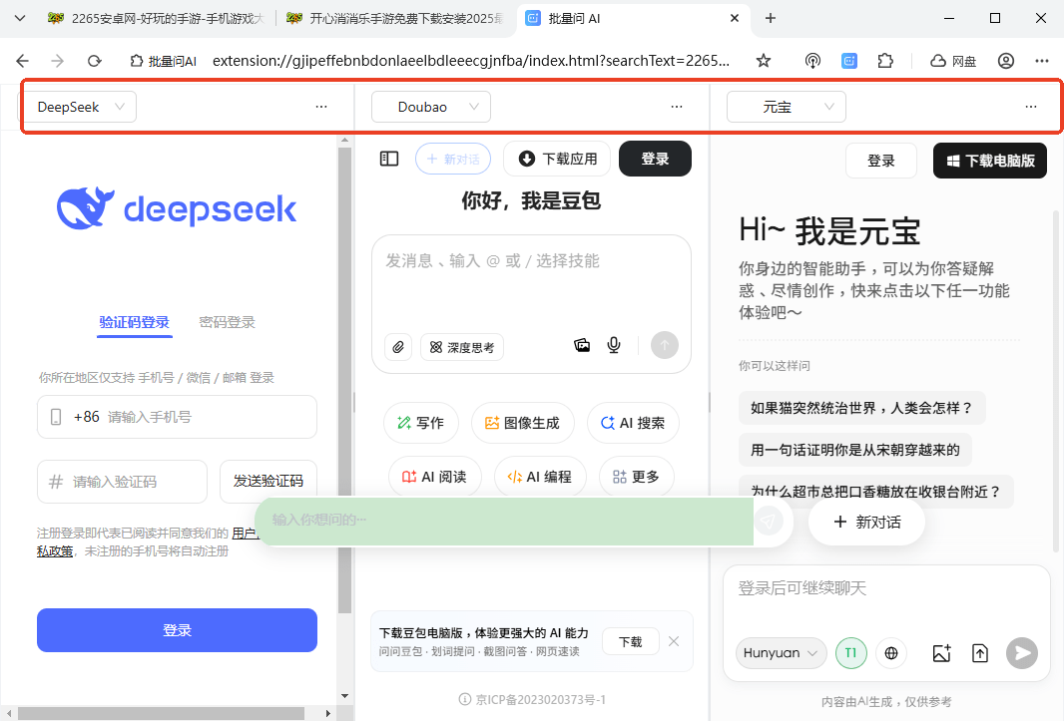Toggle the T1 model button in 元宝
The width and height of the screenshot is (1064, 721).
[850, 653]
